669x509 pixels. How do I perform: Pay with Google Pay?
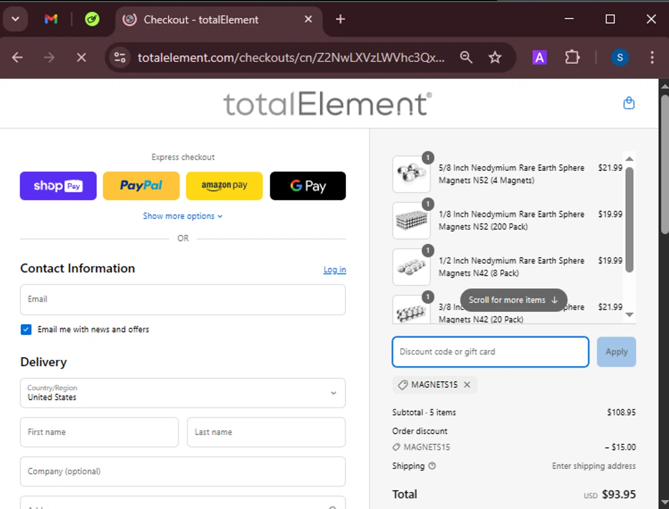pyautogui.click(x=308, y=186)
